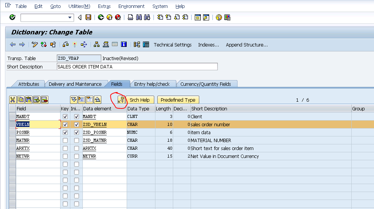This screenshot has width=374, height=209.
Task: Click the navigate Back blue arrow
Action: (x=12, y=45)
